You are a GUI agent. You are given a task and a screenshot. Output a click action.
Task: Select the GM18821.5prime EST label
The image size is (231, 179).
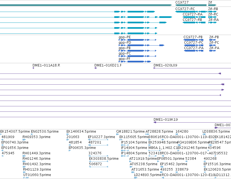(130, 132)
